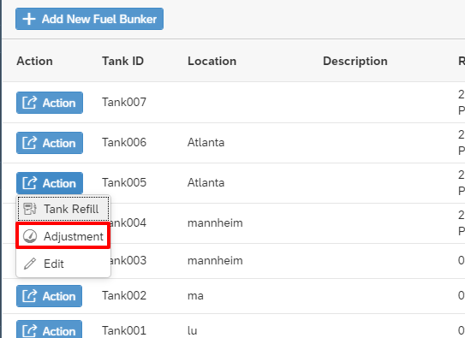Click Atlanta location in Tank005 row
465x338 pixels.
pyautogui.click(x=206, y=183)
